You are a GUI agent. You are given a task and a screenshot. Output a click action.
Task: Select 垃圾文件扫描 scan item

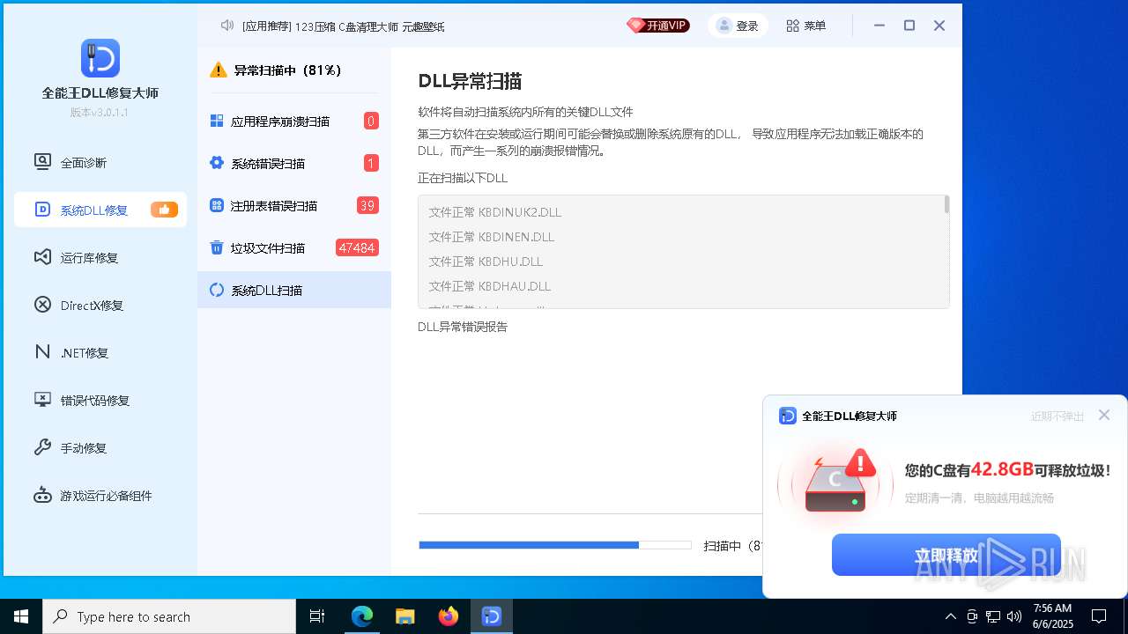pos(294,247)
